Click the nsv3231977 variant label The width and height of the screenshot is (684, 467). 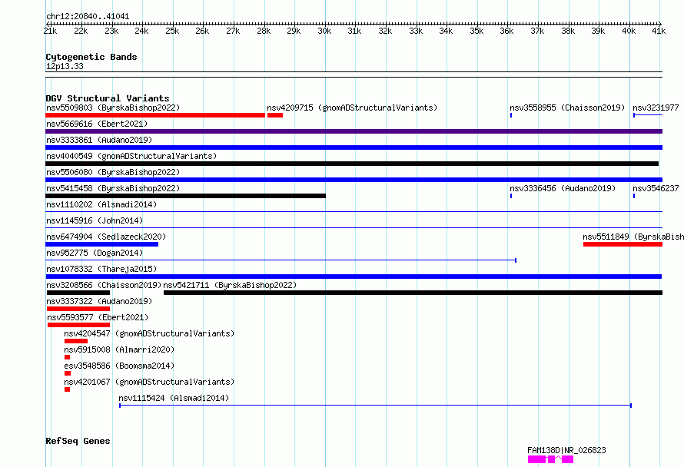tap(656, 108)
